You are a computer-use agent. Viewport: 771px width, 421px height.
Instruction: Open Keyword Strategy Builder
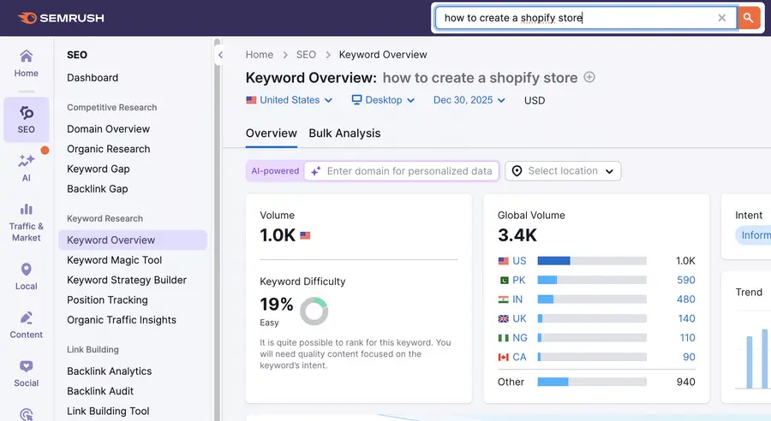pyautogui.click(x=127, y=280)
